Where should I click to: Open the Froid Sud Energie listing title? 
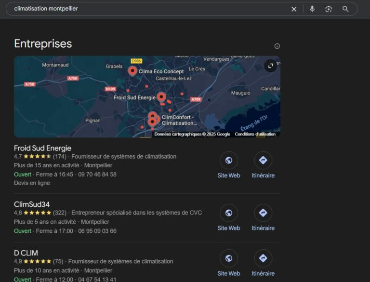click(42, 148)
